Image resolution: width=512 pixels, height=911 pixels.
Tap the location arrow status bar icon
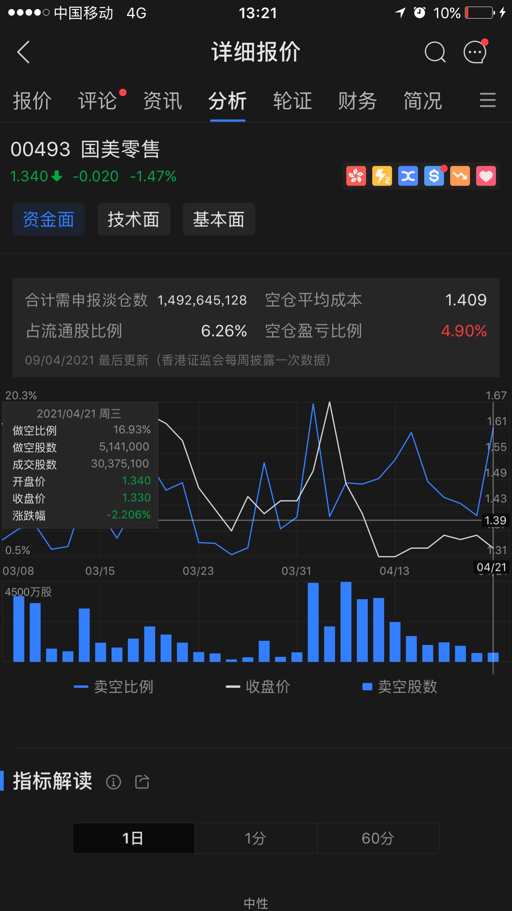[x=400, y=13]
